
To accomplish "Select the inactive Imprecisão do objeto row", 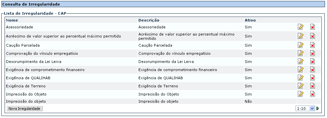I will (x=163, y=101).
